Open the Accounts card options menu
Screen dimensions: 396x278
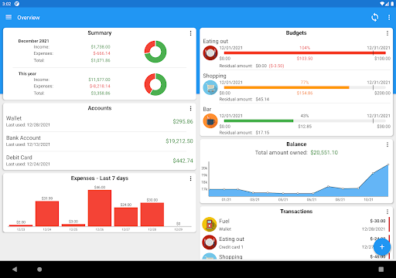coord(190,108)
